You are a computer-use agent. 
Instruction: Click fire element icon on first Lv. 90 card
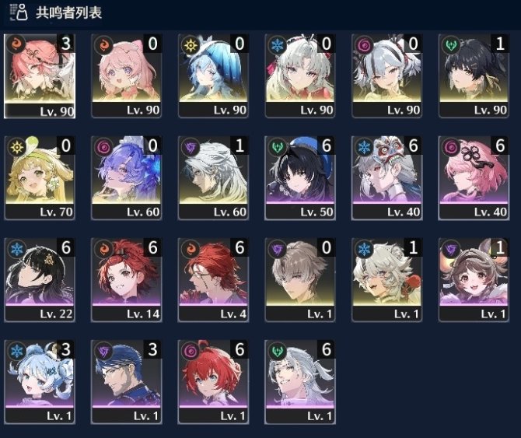click(x=16, y=44)
